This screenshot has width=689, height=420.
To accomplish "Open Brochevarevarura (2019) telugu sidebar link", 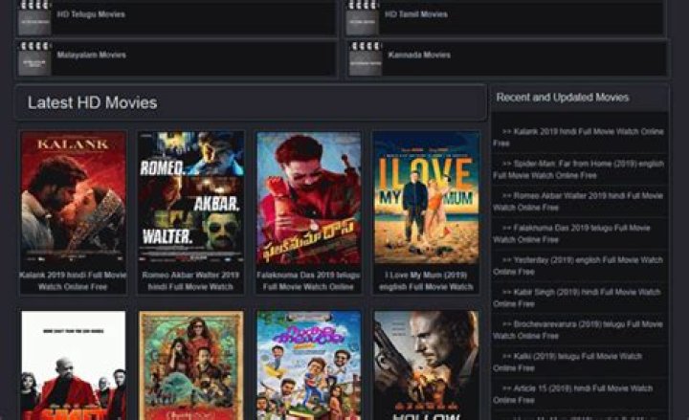I will point(578,330).
